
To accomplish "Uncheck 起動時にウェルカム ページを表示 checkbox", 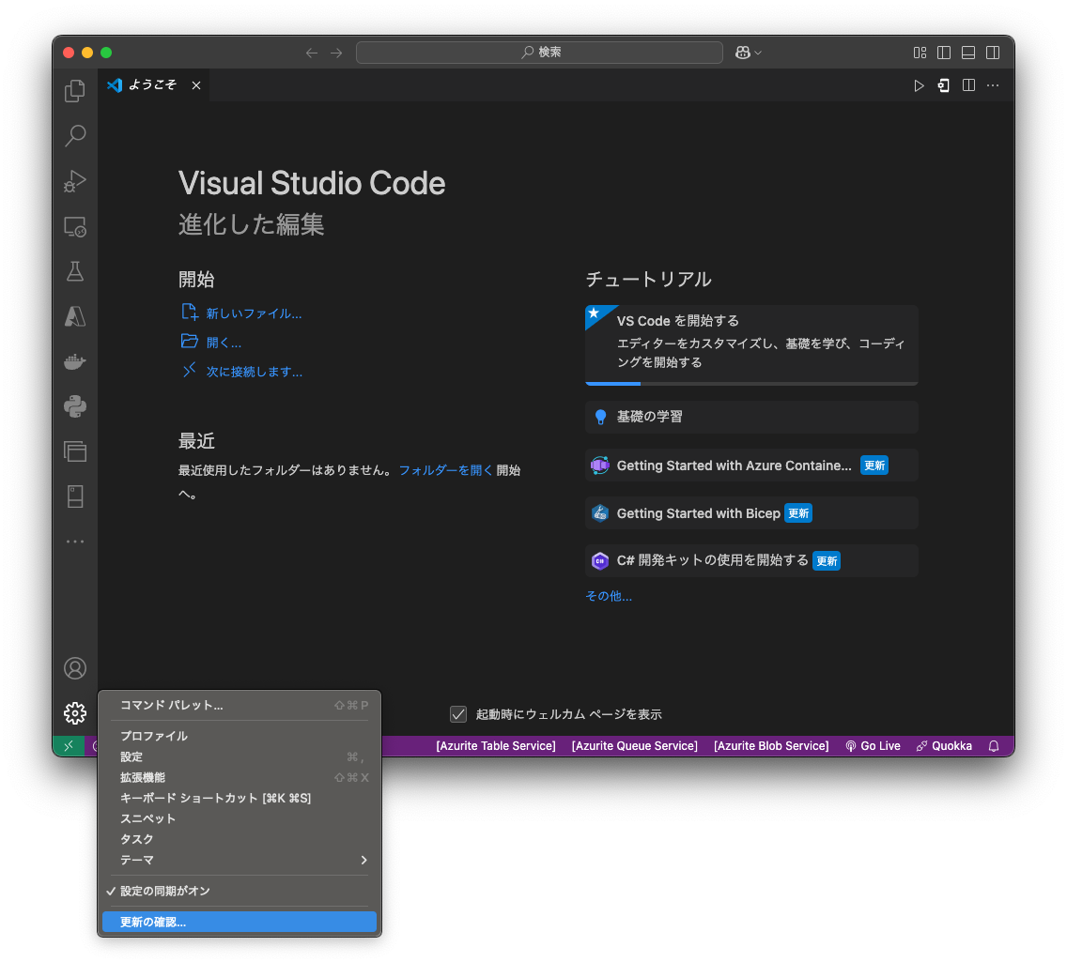I will coord(458,714).
